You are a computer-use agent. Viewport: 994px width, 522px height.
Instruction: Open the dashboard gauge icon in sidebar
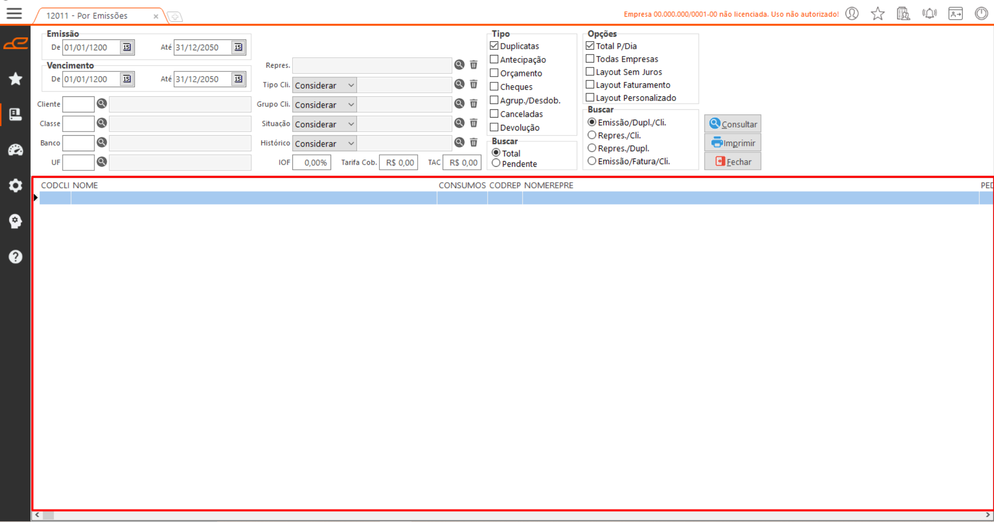click(x=16, y=150)
